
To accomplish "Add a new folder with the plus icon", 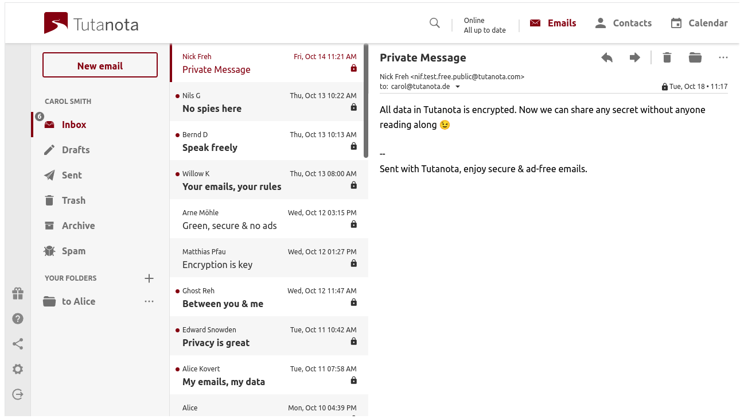I will (x=149, y=278).
